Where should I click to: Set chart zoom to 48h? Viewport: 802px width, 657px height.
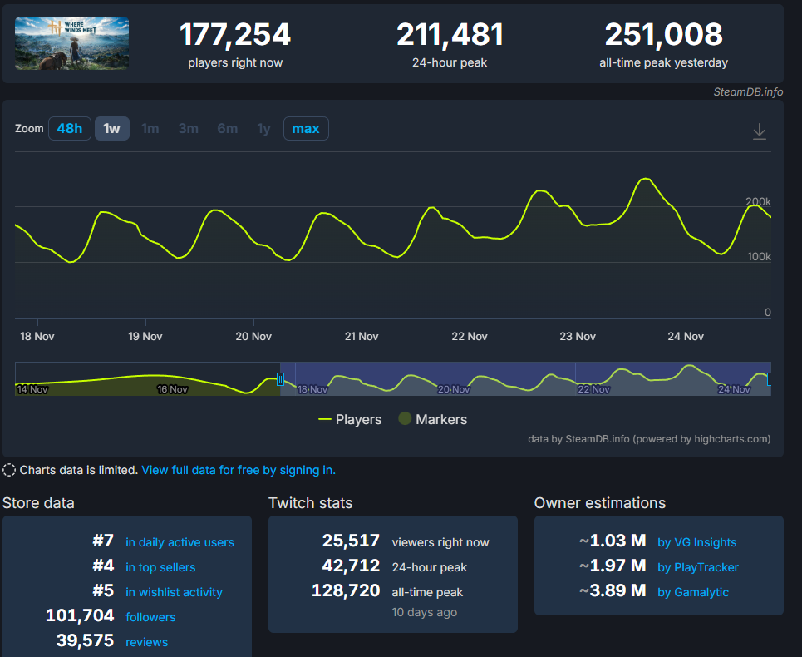[x=70, y=129]
